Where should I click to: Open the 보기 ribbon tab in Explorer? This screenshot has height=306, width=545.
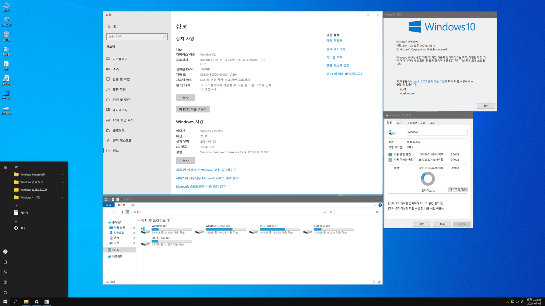click(134, 205)
